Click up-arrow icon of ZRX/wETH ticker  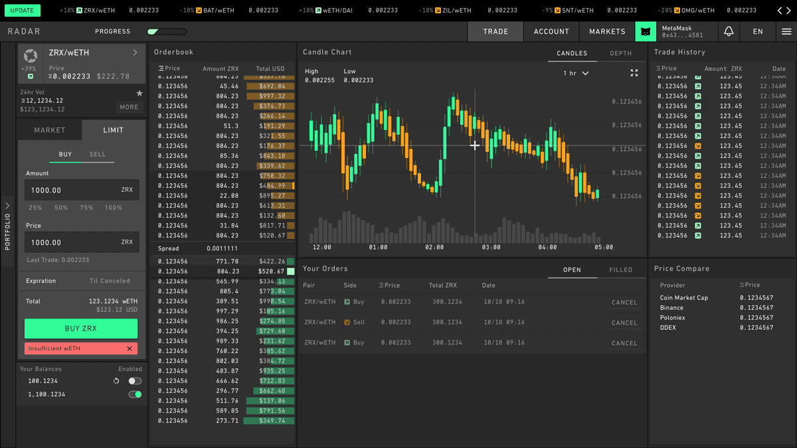click(x=79, y=11)
